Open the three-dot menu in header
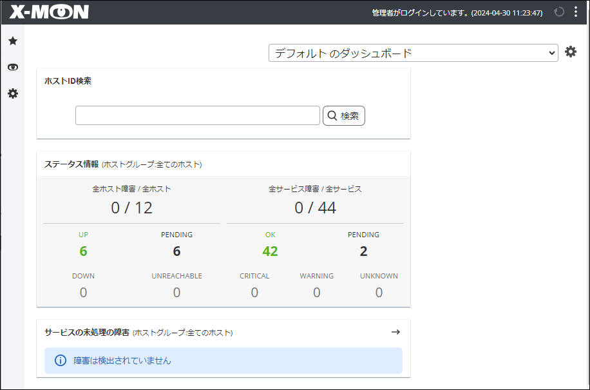The height and width of the screenshot is (390, 590). pos(575,12)
